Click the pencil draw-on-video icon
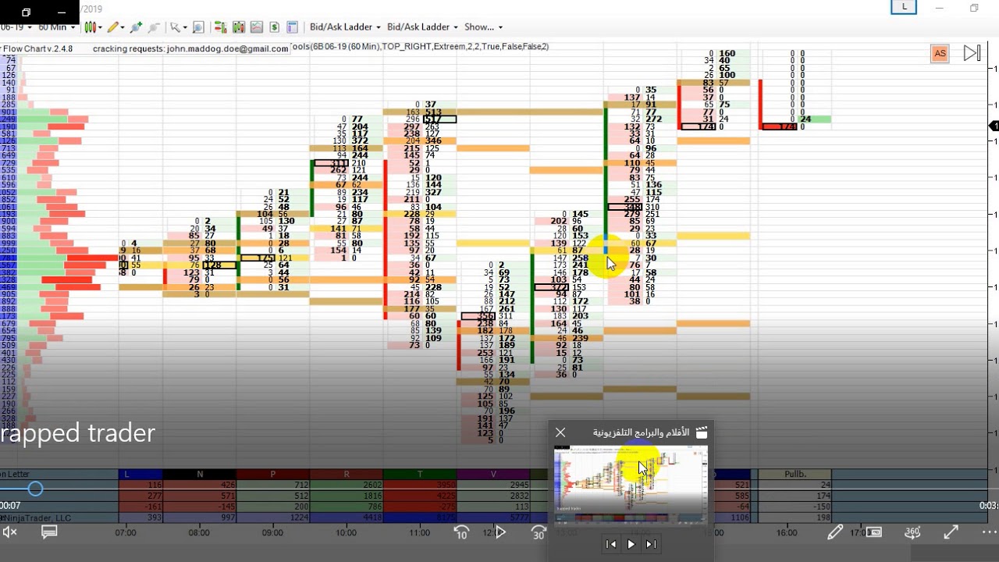Image resolution: width=999 pixels, height=562 pixels. point(834,532)
